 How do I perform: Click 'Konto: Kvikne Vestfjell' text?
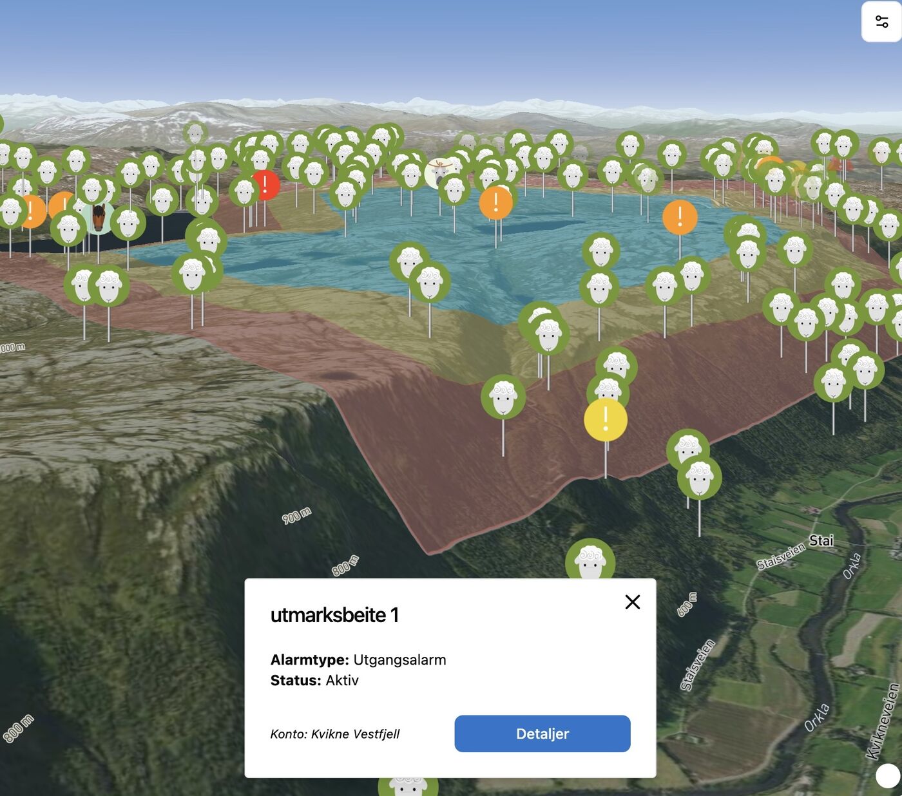335,734
